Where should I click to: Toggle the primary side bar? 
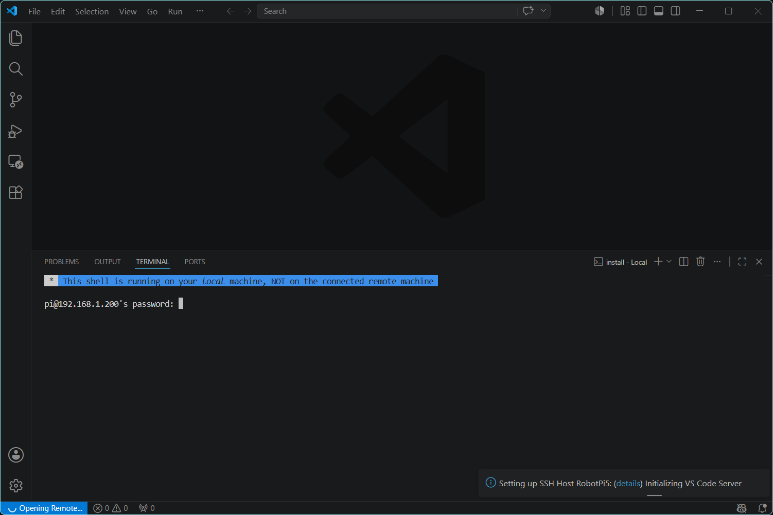click(x=642, y=11)
